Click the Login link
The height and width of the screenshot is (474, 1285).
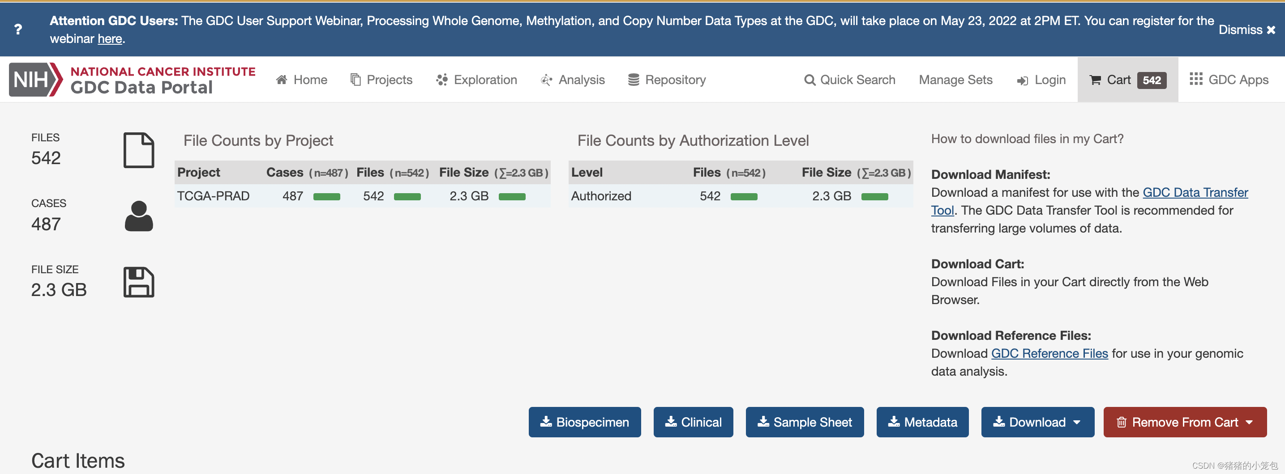click(1041, 80)
